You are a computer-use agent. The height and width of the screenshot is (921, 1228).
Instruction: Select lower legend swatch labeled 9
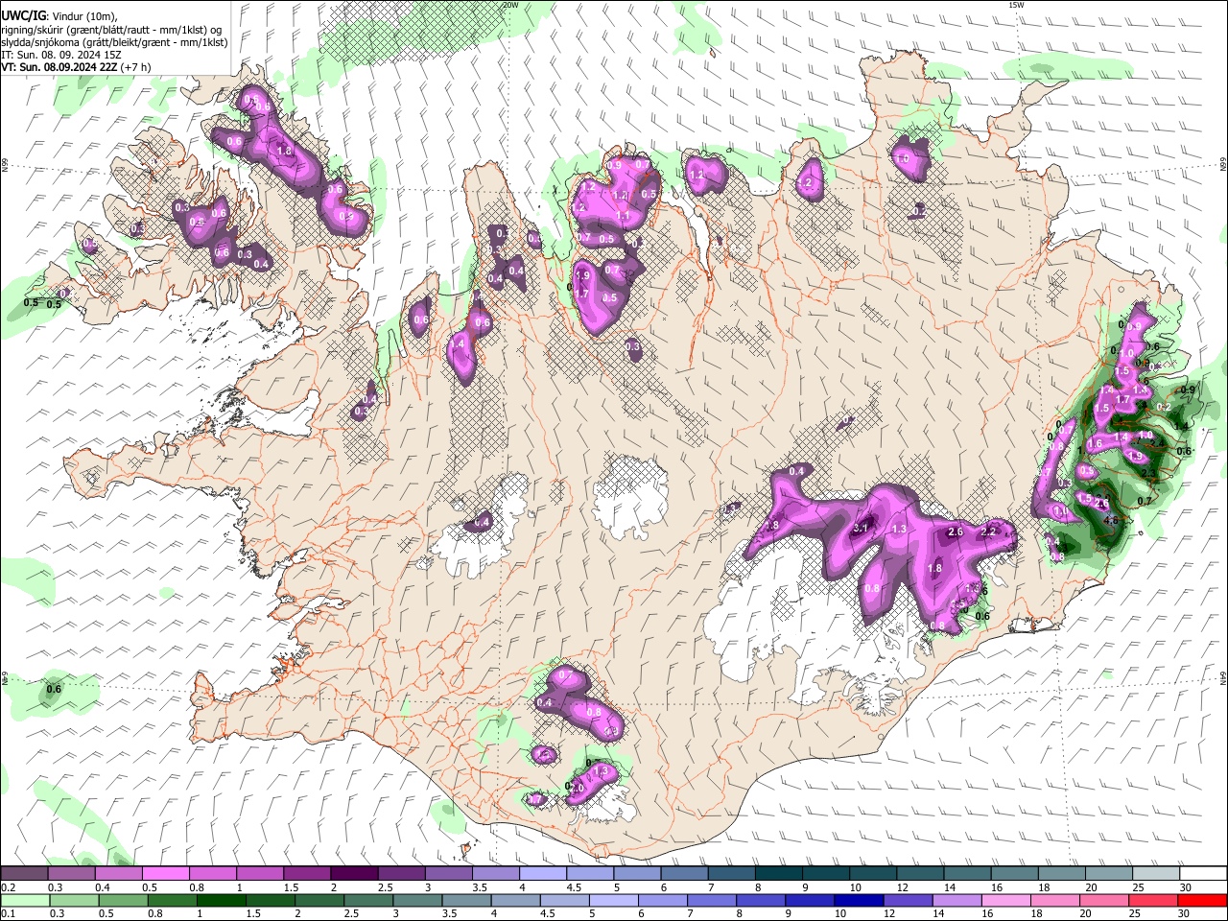tap(810, 901)
